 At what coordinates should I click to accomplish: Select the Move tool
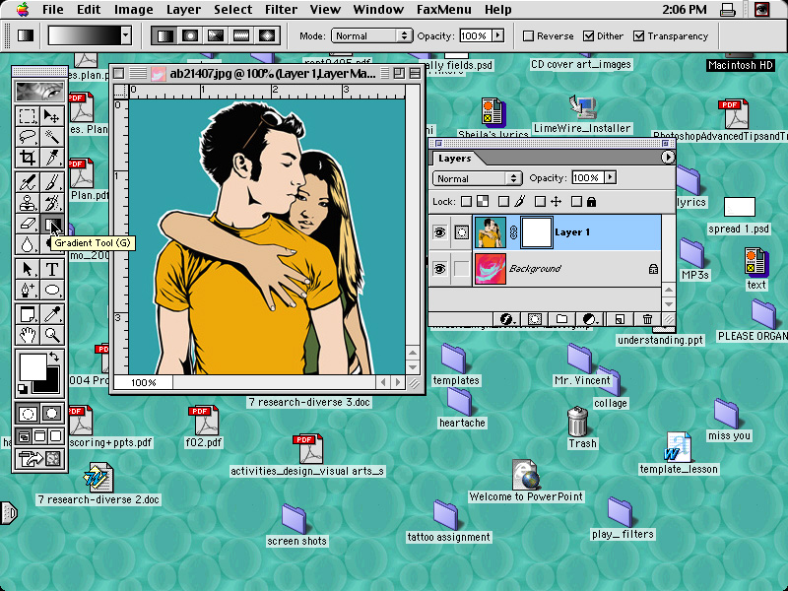click(x=52, y=115)
